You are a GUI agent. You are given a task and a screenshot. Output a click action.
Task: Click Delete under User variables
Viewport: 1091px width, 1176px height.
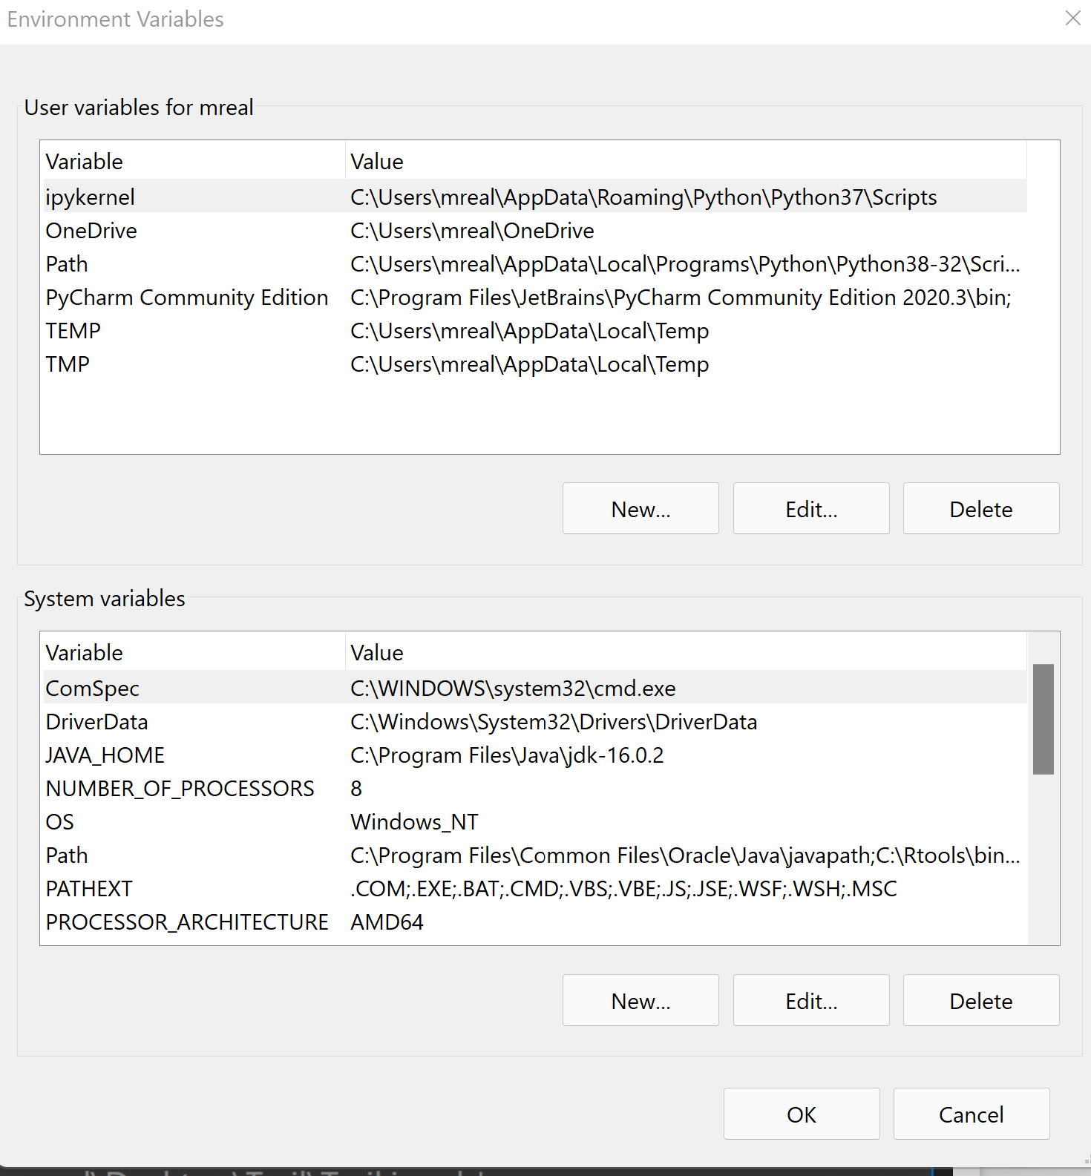981,509
